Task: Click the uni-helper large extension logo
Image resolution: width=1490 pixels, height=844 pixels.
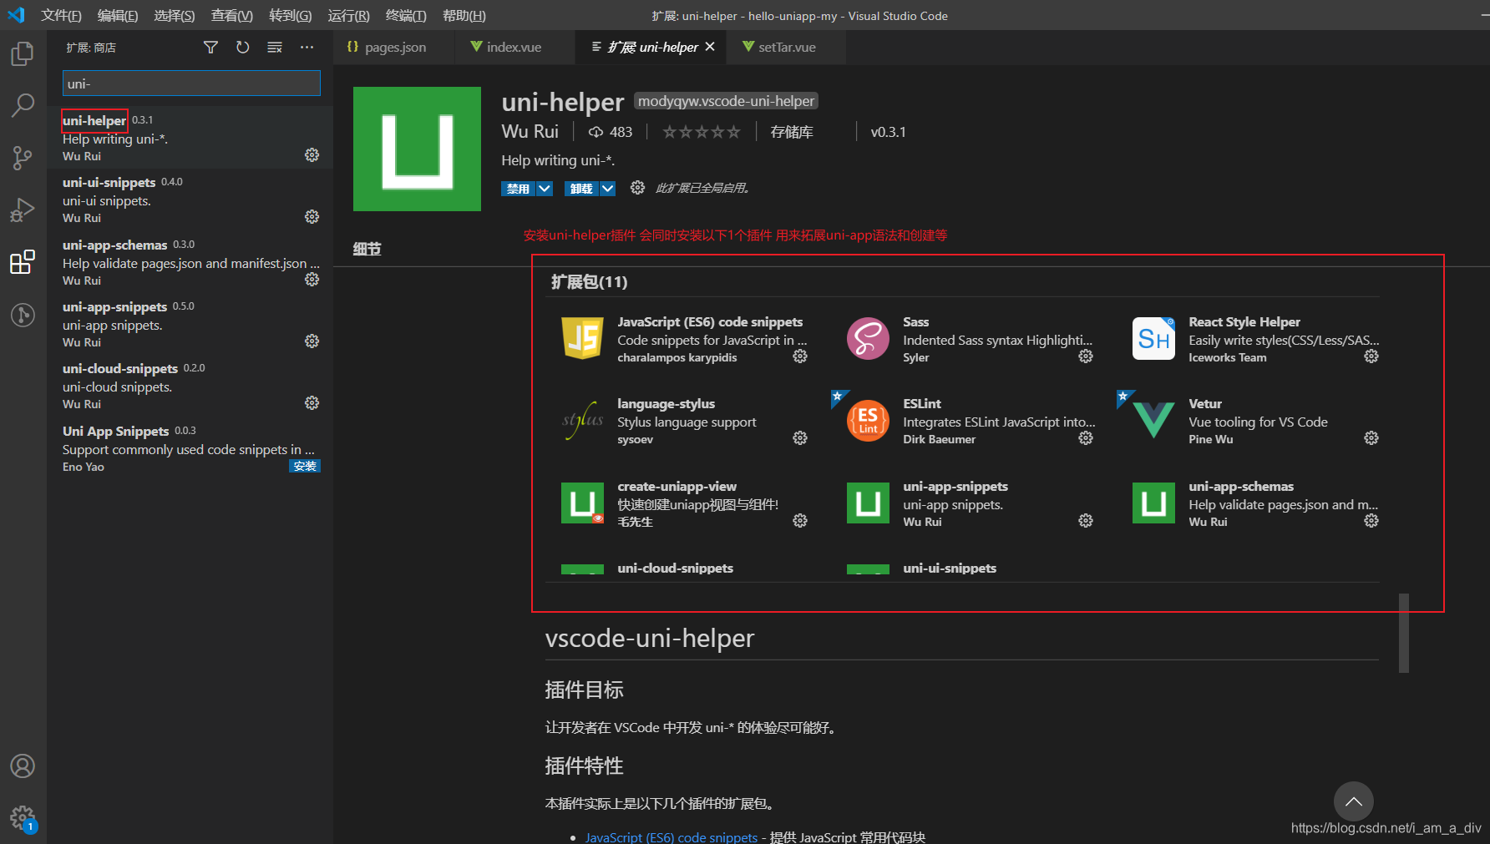Action: point(417,149)
